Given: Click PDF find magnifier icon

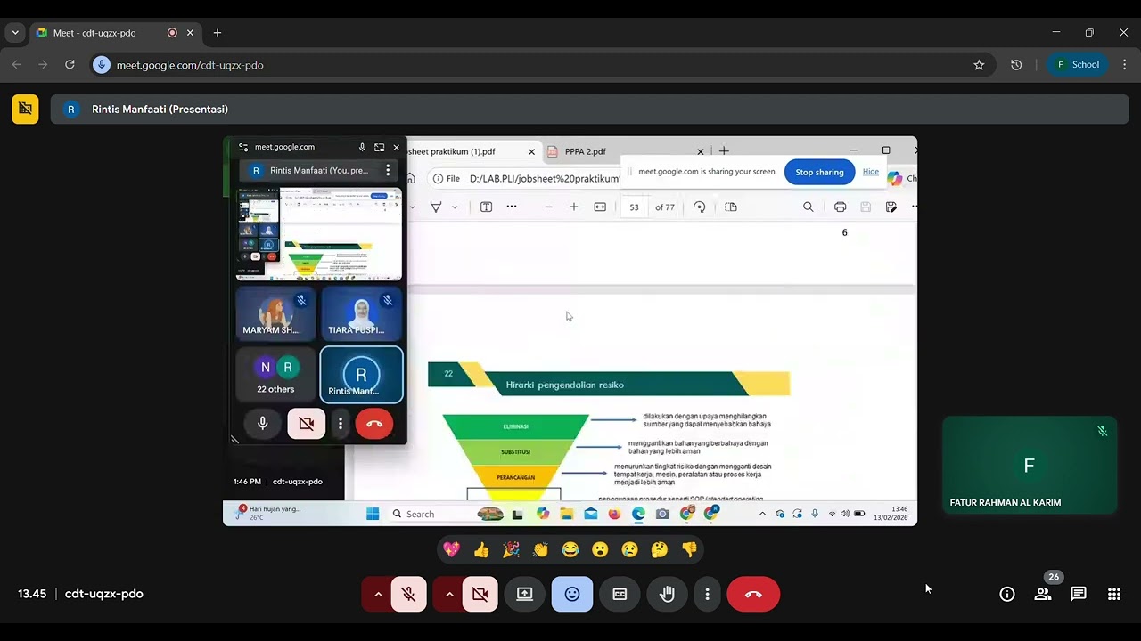Looking at the screenshot, I should coord(809,207).
